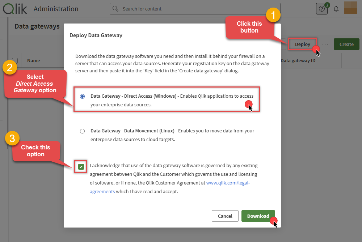
Task: Select the Direct Access (Windows) radio button
Action: [82, 96]
